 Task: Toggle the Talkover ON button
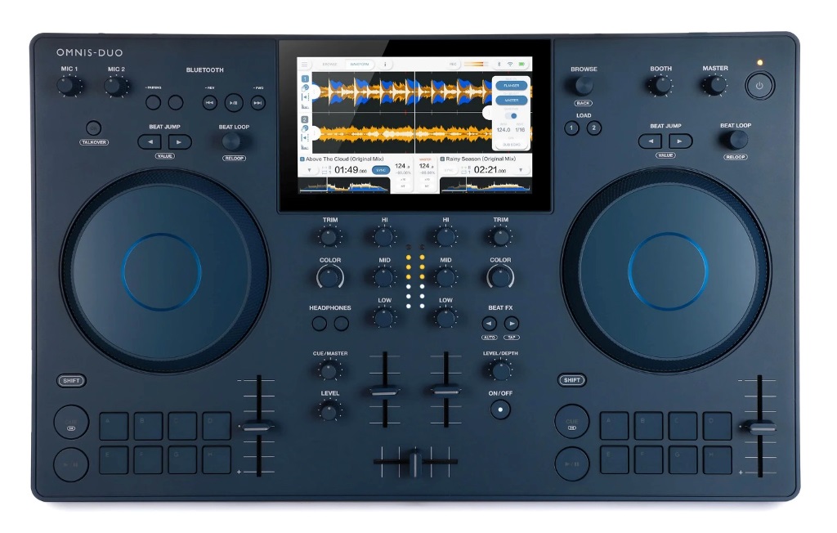pyautogui.click(x=94, y=128)
